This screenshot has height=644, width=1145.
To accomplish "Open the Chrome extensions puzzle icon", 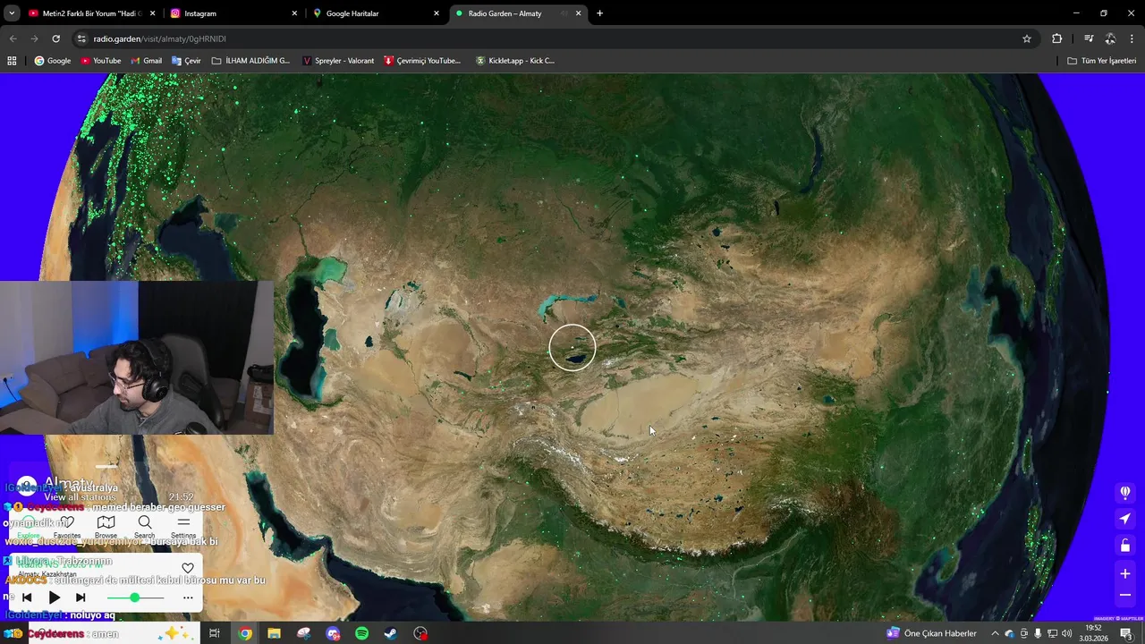I will coord(1056,38).
